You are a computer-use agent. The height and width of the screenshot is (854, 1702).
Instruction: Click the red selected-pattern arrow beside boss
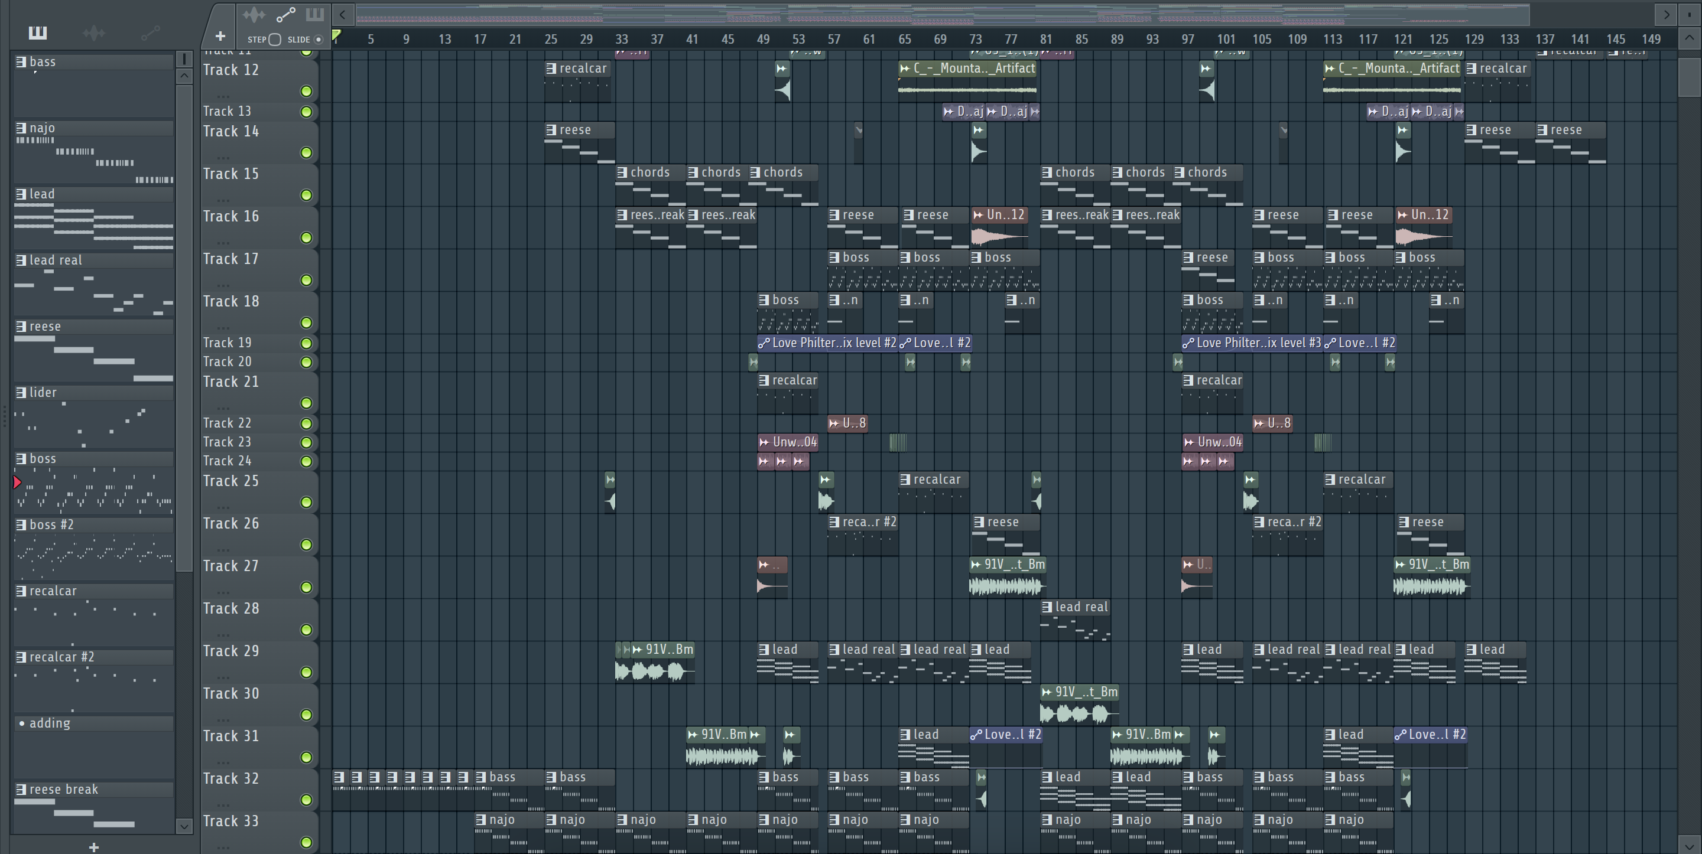coord(17,482)
